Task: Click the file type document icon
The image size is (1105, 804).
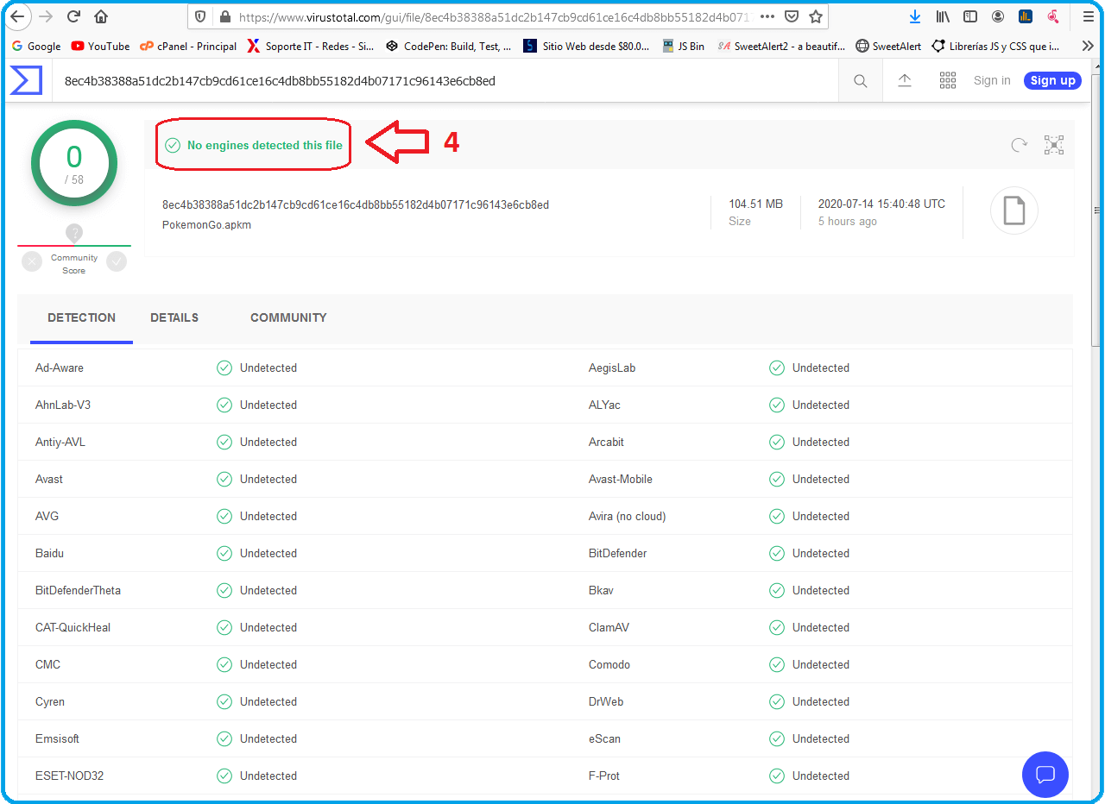Action: (x=1013, y=210)
